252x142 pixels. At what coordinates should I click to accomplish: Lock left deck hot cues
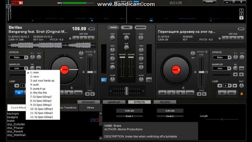coord(70,38)
